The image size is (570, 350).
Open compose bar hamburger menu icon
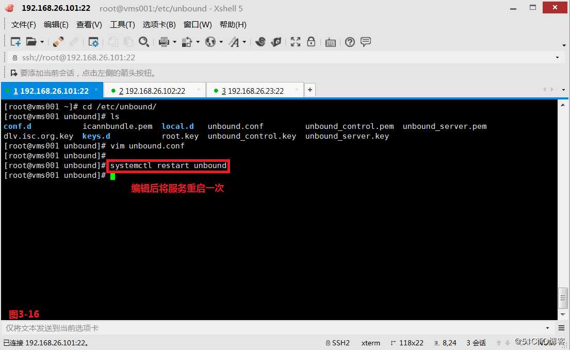(561, 328)
